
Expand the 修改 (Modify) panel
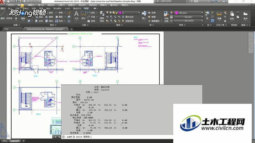tap(53, 25)
